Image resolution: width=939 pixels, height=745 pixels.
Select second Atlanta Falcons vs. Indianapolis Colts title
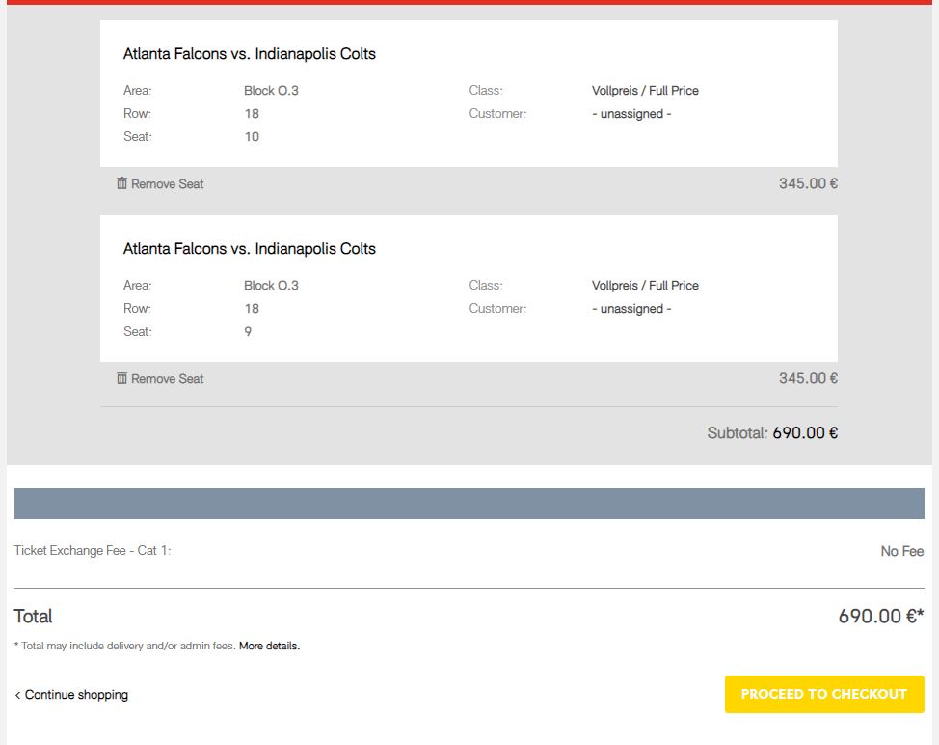249,249
